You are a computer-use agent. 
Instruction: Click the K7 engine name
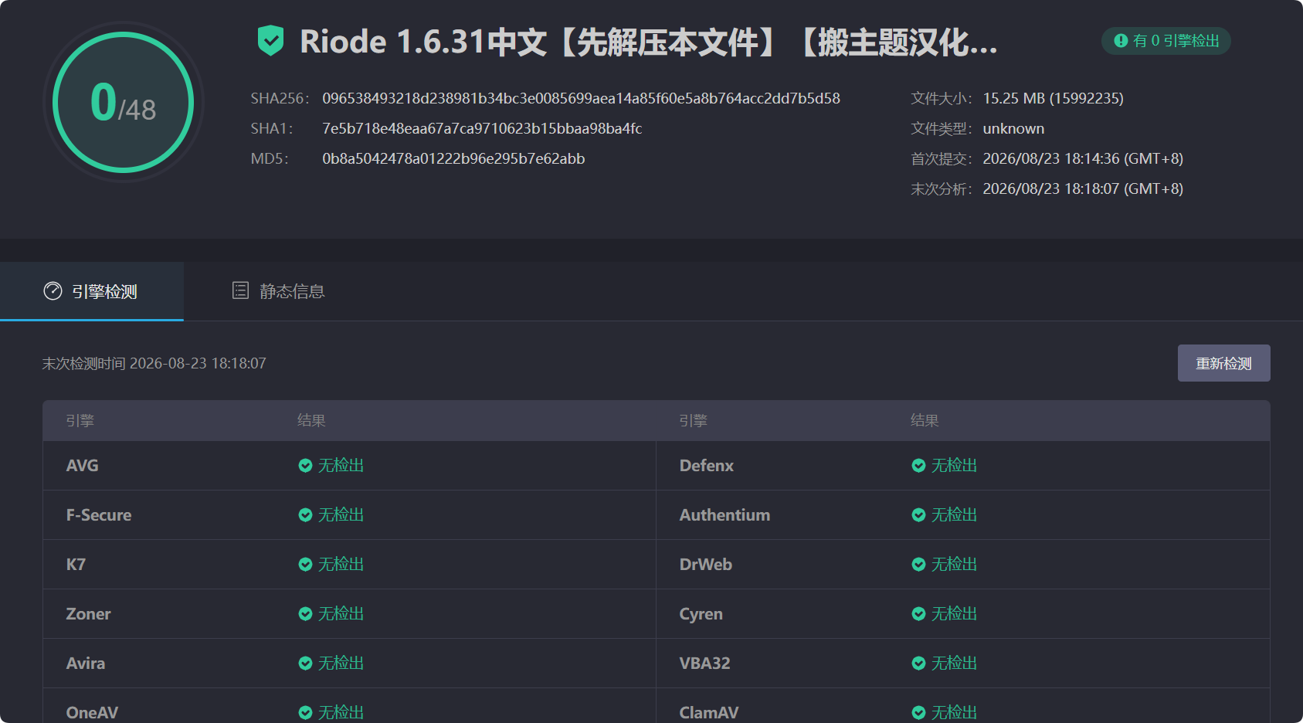(76, 564)
